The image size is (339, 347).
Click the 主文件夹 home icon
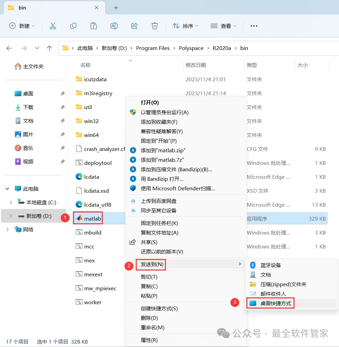point(18,66)
